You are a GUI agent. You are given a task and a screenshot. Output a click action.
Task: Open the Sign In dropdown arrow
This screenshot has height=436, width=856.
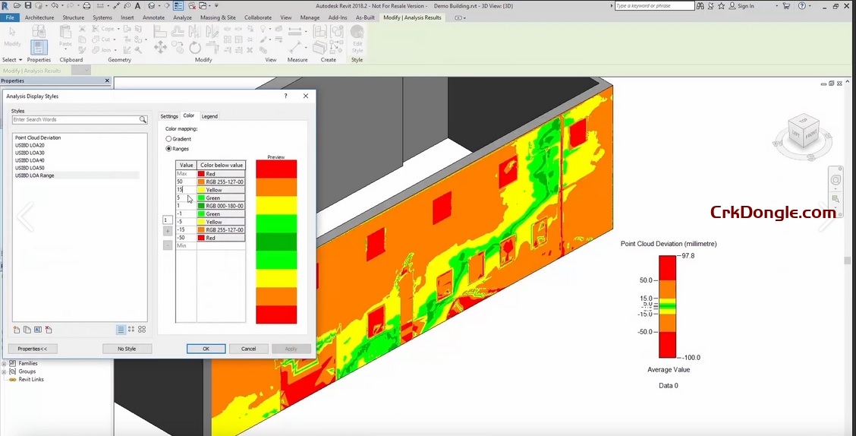click(x=776, y=6)
